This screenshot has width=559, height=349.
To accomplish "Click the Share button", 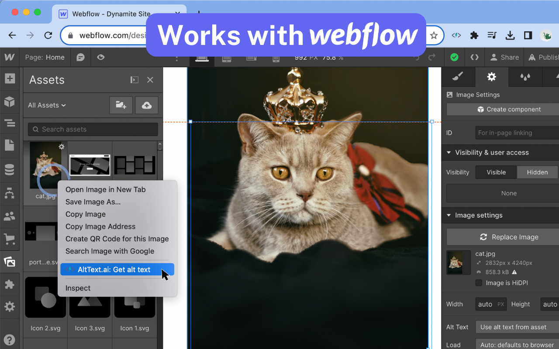I will pyautogui.click(x=504, y=57).
